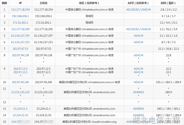
Task: Select 局域网 region in hop 2 row
Action: [89, 16]
